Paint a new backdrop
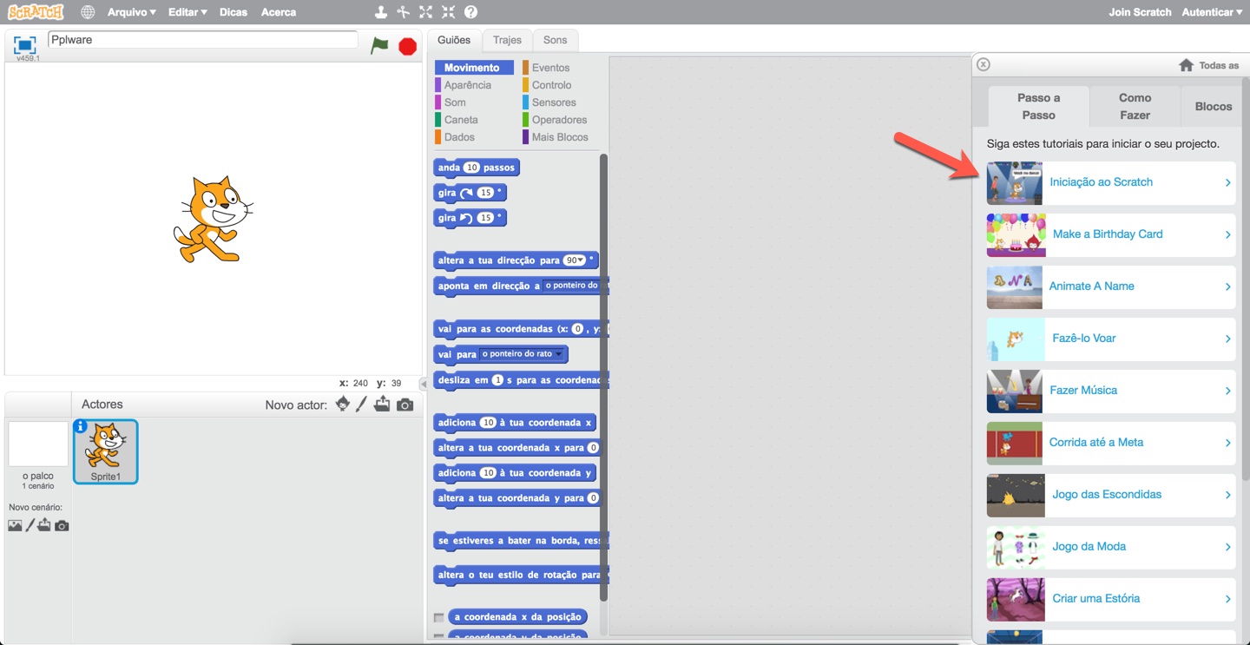 [x=30, y=524]
